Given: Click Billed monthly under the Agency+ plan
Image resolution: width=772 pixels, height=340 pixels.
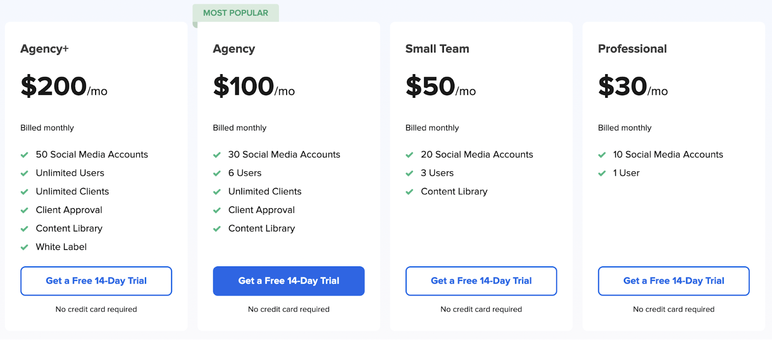Looking at the screenshot, I should [47, 128].
